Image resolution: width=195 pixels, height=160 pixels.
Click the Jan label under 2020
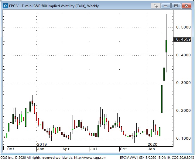(151, 149)
